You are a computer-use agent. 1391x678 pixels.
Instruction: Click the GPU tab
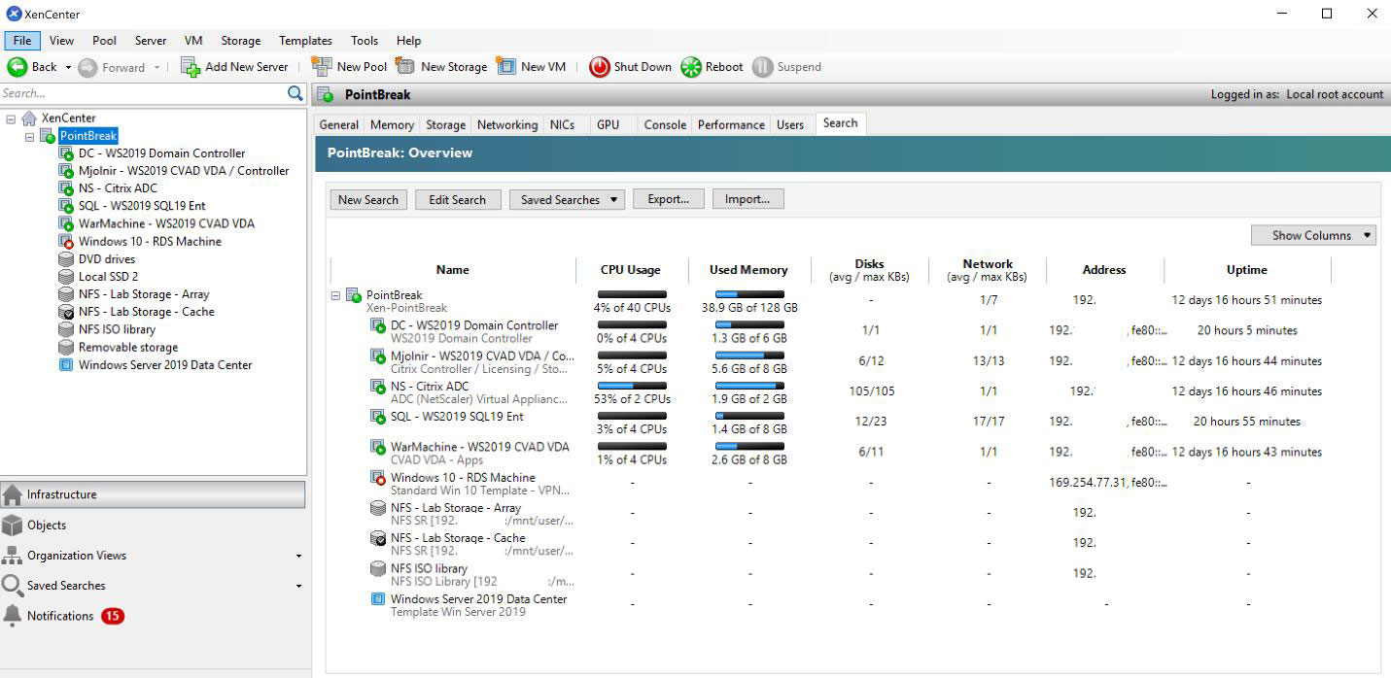[609, 124]
